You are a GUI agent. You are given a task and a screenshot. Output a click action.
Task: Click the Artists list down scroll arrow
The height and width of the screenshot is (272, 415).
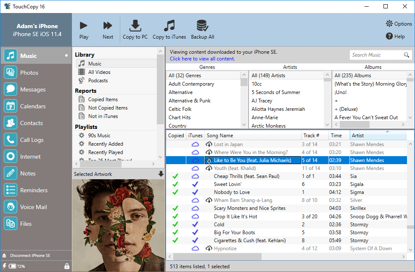pos(327,125)
